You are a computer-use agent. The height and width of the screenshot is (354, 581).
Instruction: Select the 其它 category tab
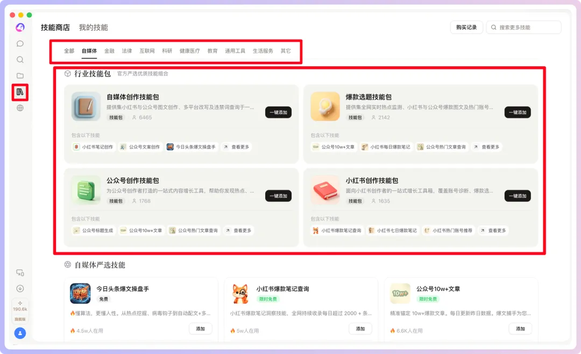(x=286, y=51)
